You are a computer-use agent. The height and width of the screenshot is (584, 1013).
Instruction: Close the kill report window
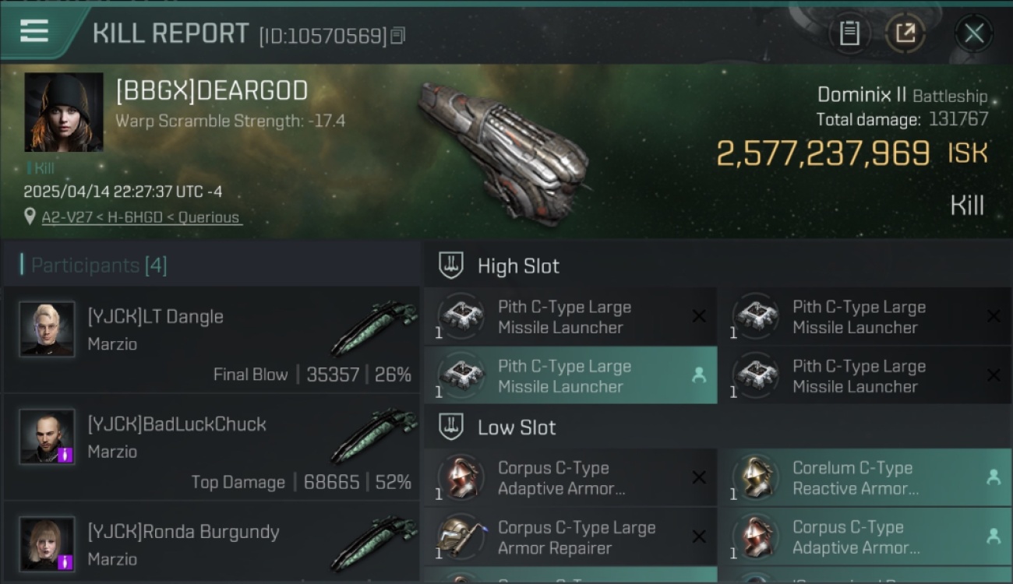(973, 33)
